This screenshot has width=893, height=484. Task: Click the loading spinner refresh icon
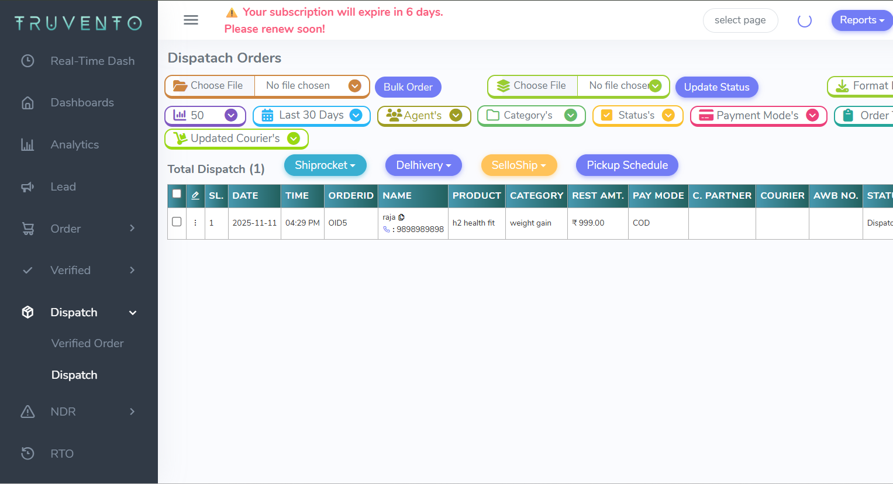804,20
